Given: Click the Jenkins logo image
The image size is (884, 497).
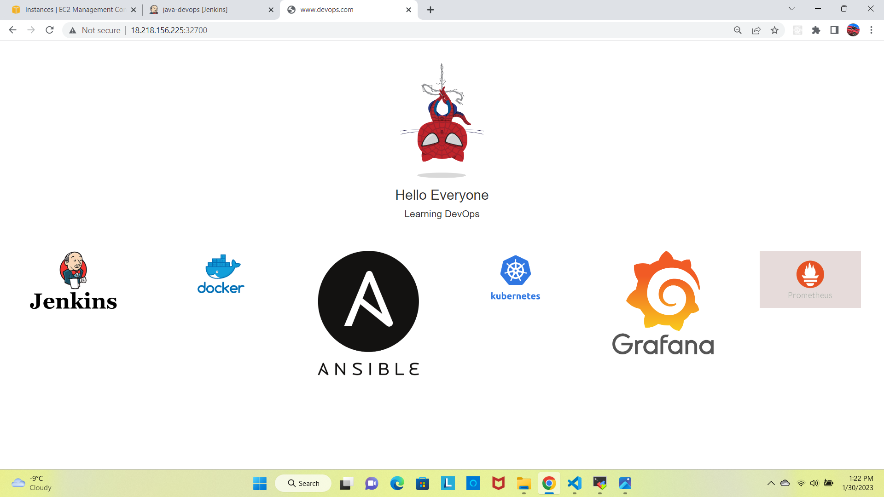Looking at the screenshot, I should 73,280.
